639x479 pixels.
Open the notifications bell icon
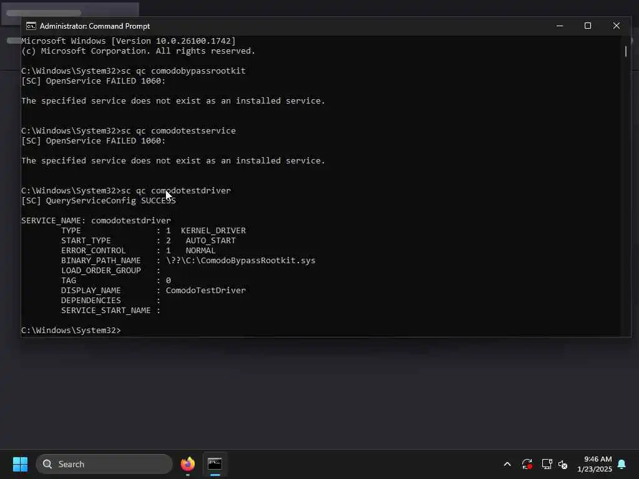pyautogui.click(x=622, y=464)
